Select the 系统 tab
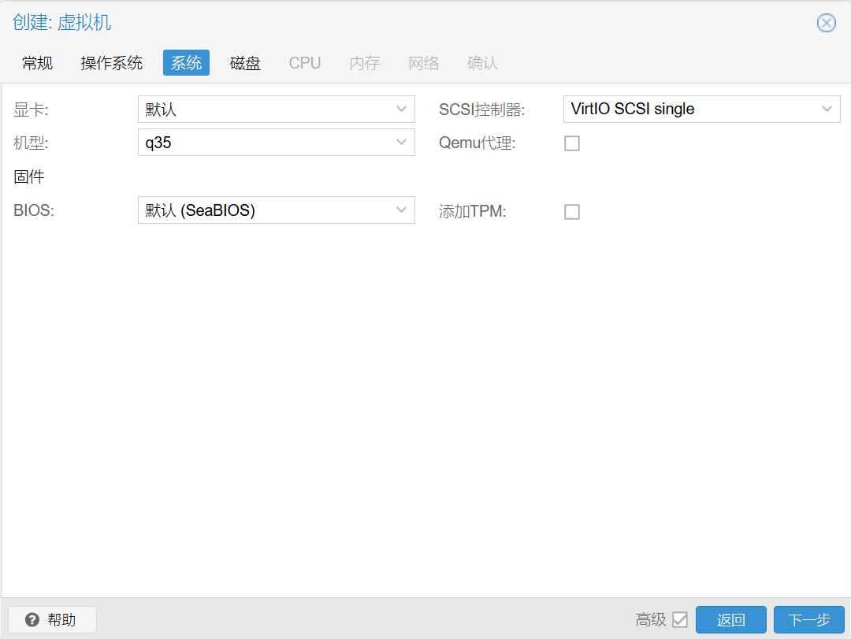 [186, 63]
